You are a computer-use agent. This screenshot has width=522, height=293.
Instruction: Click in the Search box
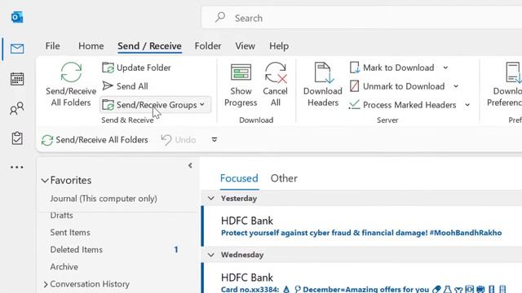coord(361,18)
